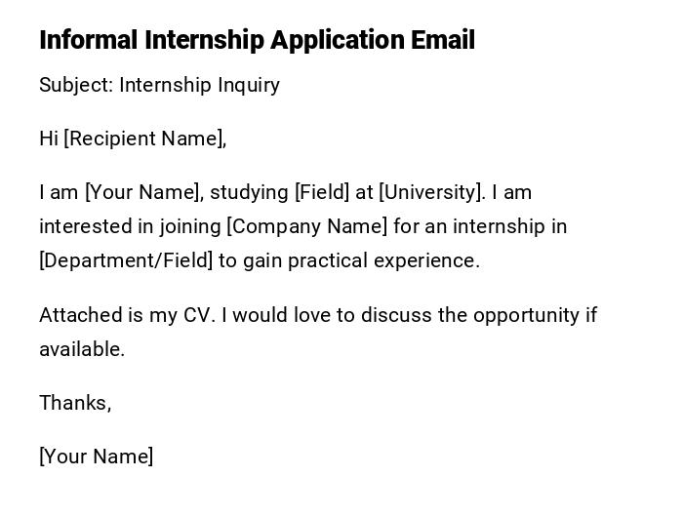
Task: Select the "Internship Inquiry" subject text
Action: tap(199, 85)
